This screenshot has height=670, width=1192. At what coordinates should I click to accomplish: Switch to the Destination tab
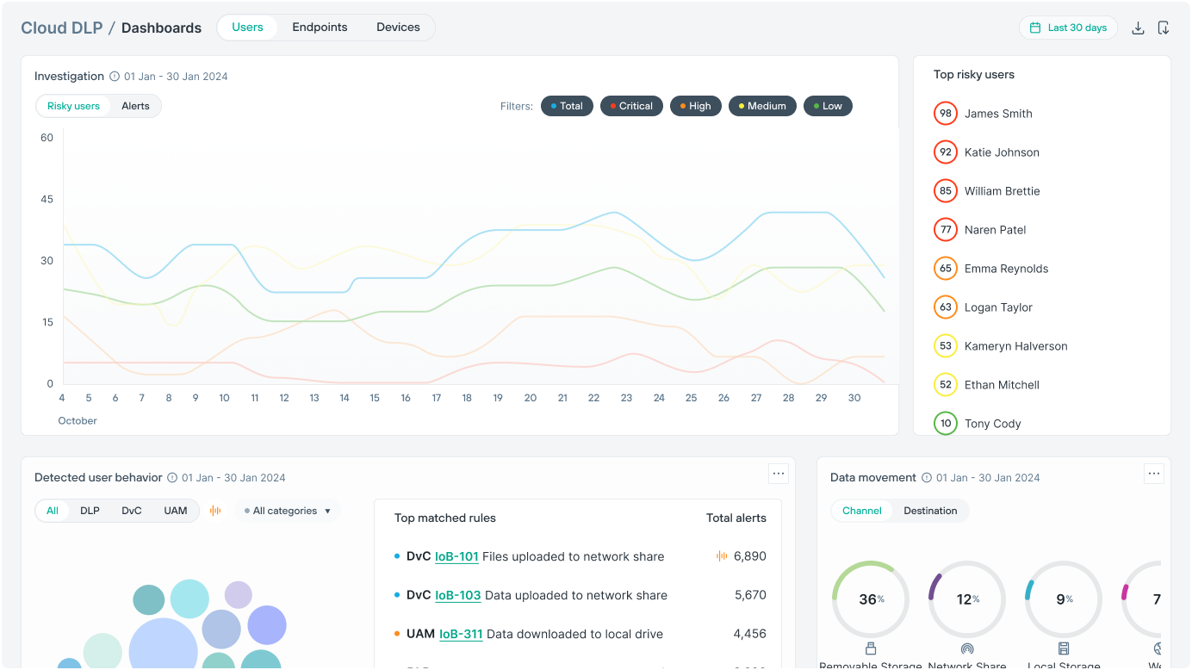coord(930,510)
